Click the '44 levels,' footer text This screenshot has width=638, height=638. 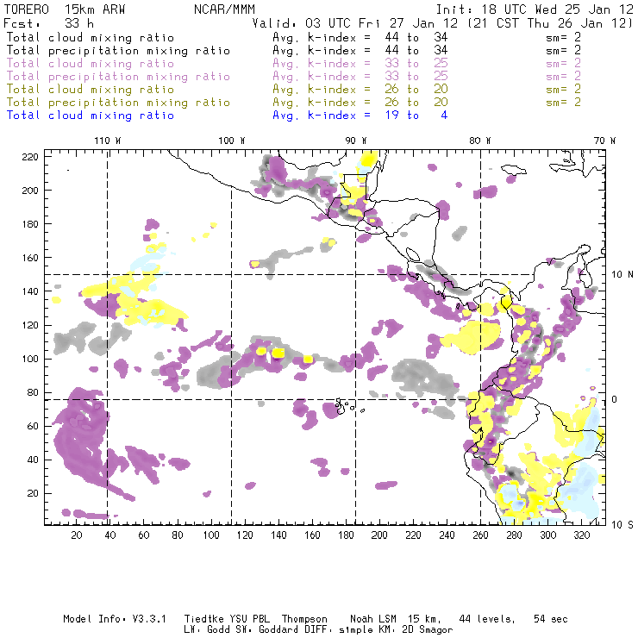(487, 619)
